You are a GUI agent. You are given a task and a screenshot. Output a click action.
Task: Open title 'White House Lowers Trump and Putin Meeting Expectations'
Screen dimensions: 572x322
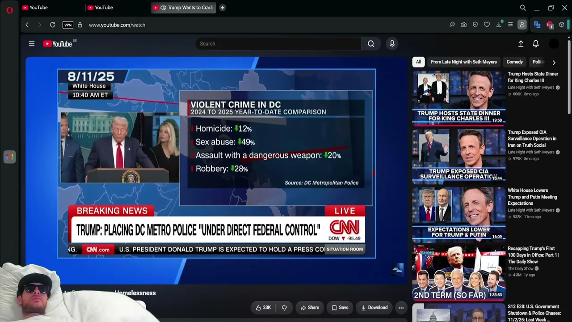[x=532, y=197]
